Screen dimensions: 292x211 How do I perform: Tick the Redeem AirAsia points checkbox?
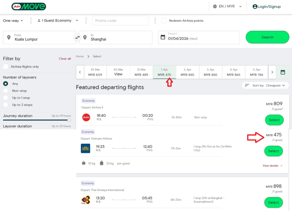pyautogui.click(x=164, y=21)
